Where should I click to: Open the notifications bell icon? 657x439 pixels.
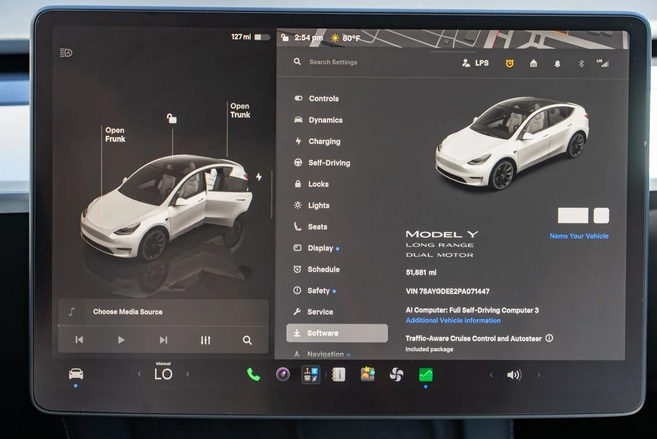(x=558, y=64)
